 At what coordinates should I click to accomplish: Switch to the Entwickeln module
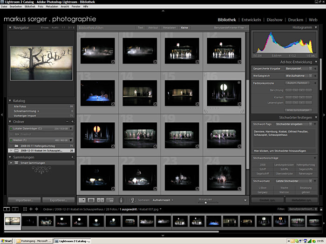(251, 20)
